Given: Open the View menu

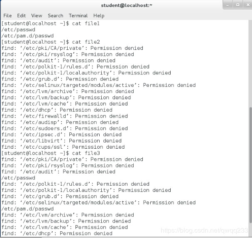Looking at the screenshot, I should [37, 15].
